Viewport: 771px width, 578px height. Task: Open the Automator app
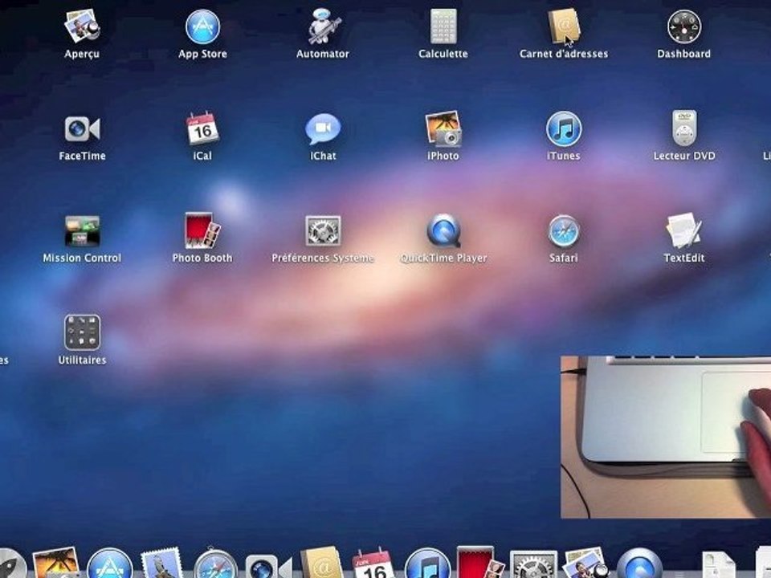(323, 26)
